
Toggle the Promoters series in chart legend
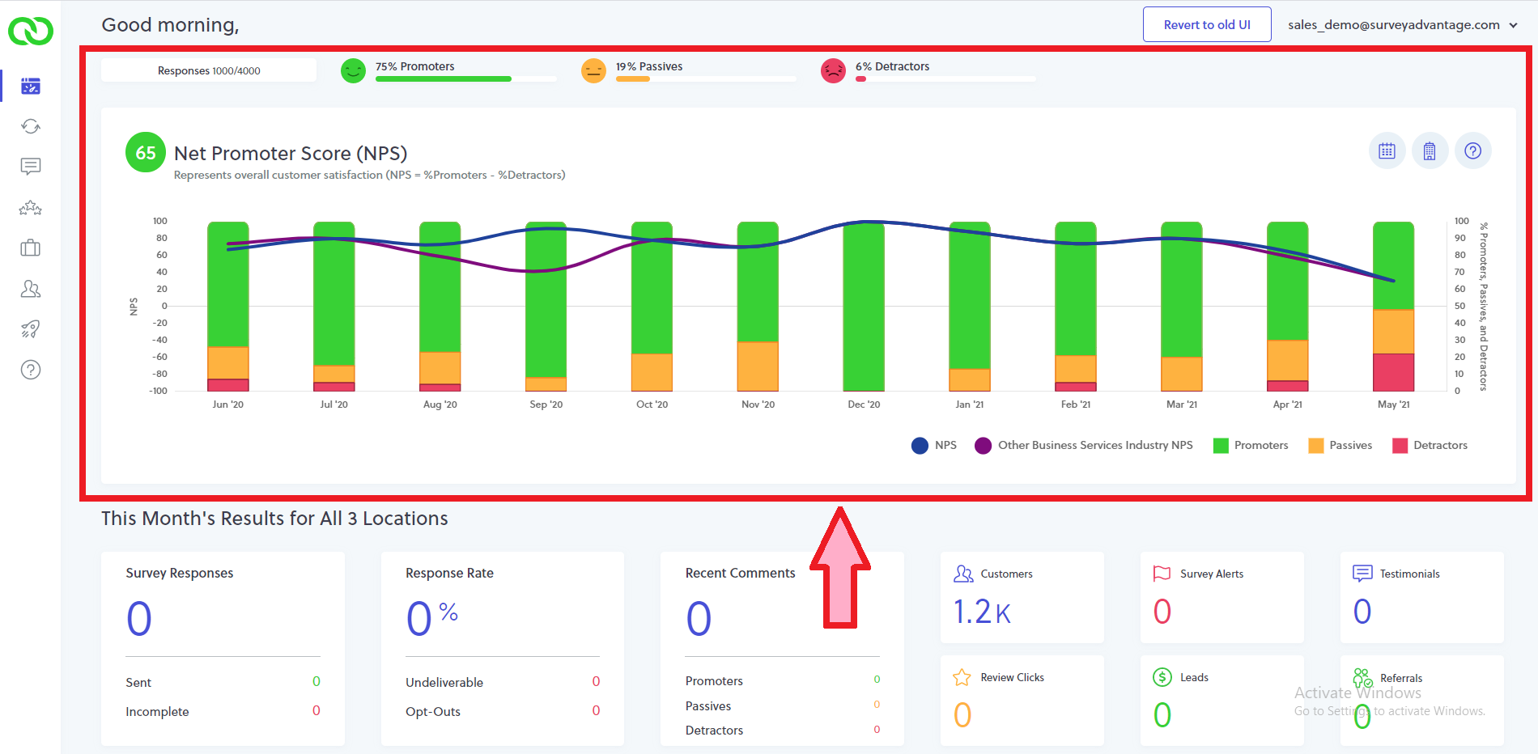[x=1251, y=446]
